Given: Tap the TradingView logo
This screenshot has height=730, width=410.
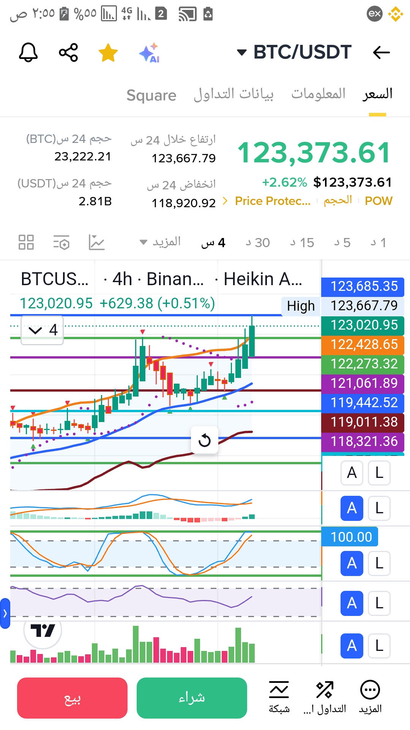Looking at the screenshot, I should click(43, 631).
